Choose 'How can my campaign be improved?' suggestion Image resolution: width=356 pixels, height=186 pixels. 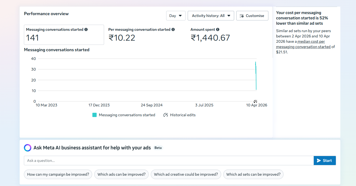58,174
